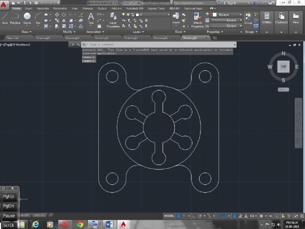
Task: Switch to the Express Tools ribbon tab
Action: pyautogui.click(x=156, y=9)
